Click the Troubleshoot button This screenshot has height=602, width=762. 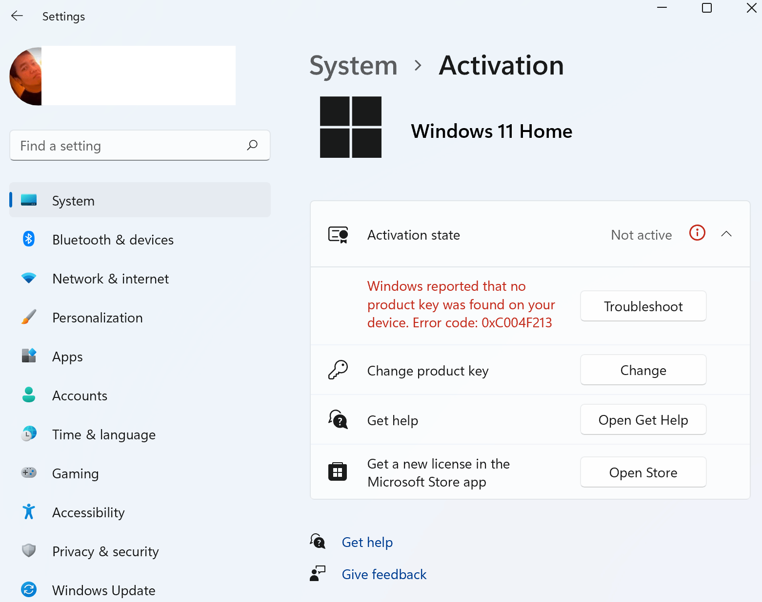[x=643, y=306]
